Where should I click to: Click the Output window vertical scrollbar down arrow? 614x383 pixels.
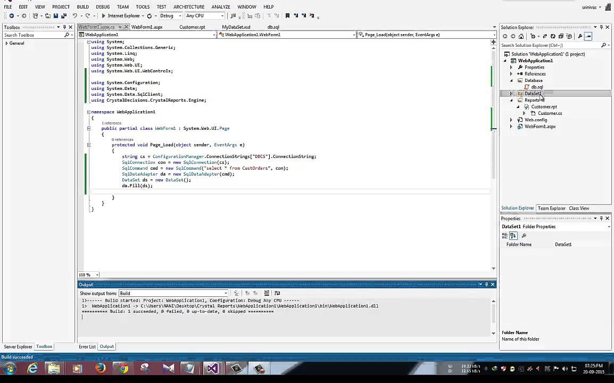(493, 334)
